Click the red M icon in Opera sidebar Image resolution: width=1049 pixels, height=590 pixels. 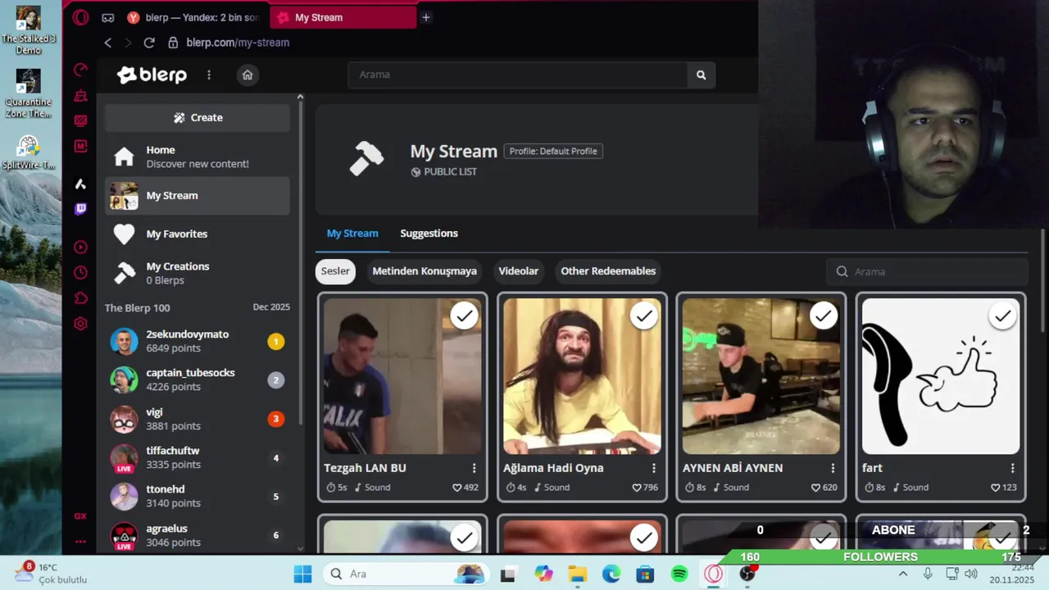click(x=80, y=146)
